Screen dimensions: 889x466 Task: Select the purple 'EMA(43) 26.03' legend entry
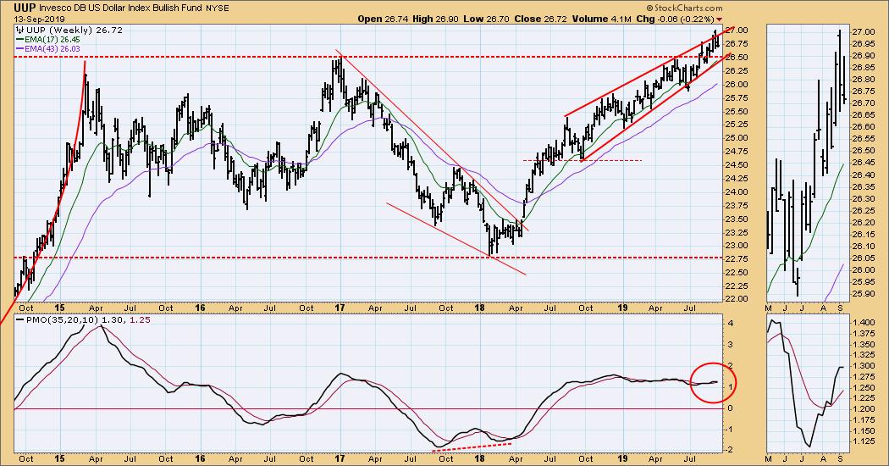[48, 49]
